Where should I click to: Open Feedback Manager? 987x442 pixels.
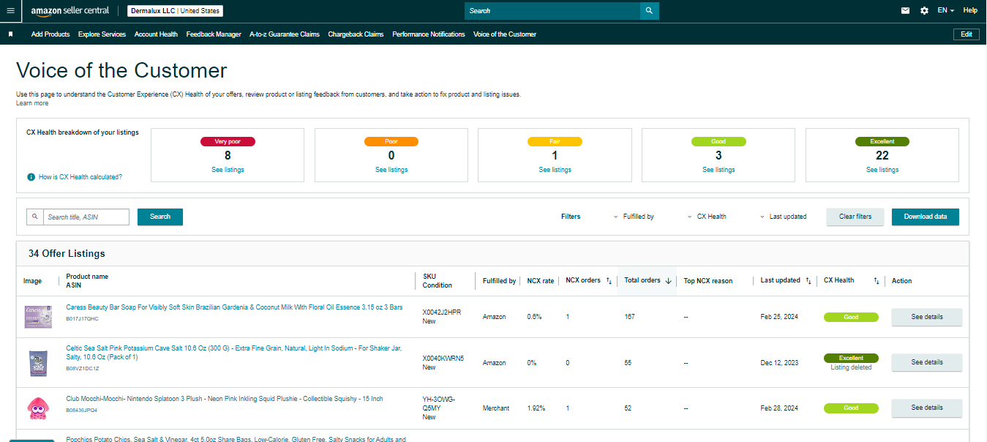click(214, 34)
